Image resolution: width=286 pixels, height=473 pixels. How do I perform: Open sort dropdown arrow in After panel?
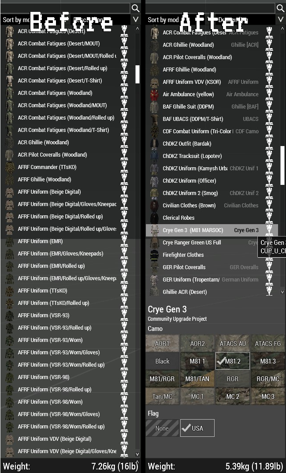click(281, 19)
